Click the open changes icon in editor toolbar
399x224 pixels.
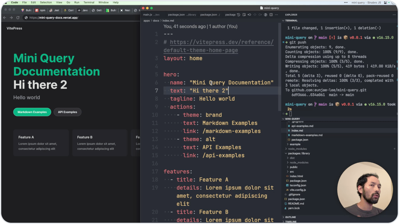tap(249, 15)
